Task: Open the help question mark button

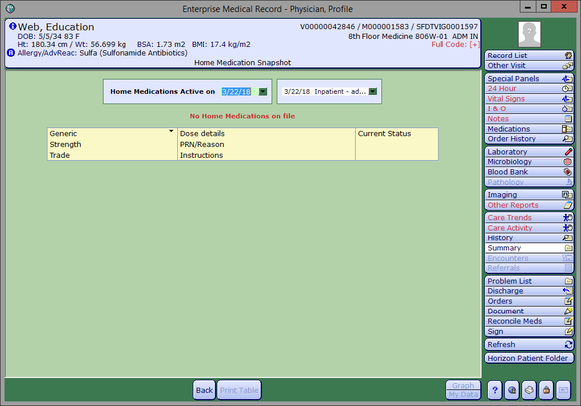Action: point(495,390)
